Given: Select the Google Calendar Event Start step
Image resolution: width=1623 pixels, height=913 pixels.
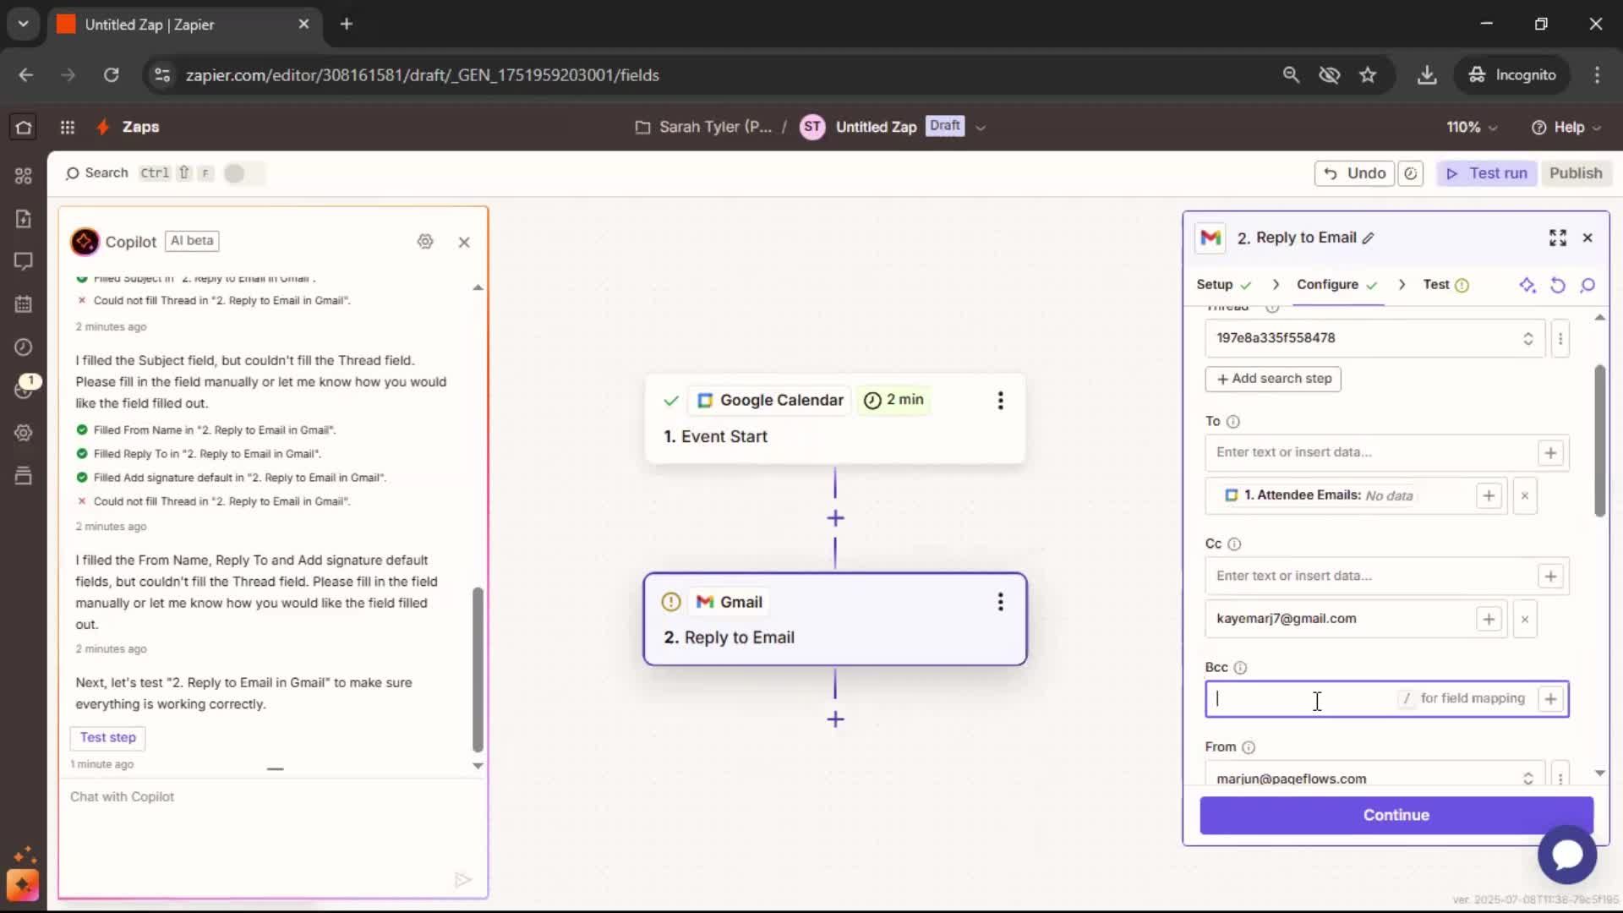Looking at the screenshot, I should (835, 418).
